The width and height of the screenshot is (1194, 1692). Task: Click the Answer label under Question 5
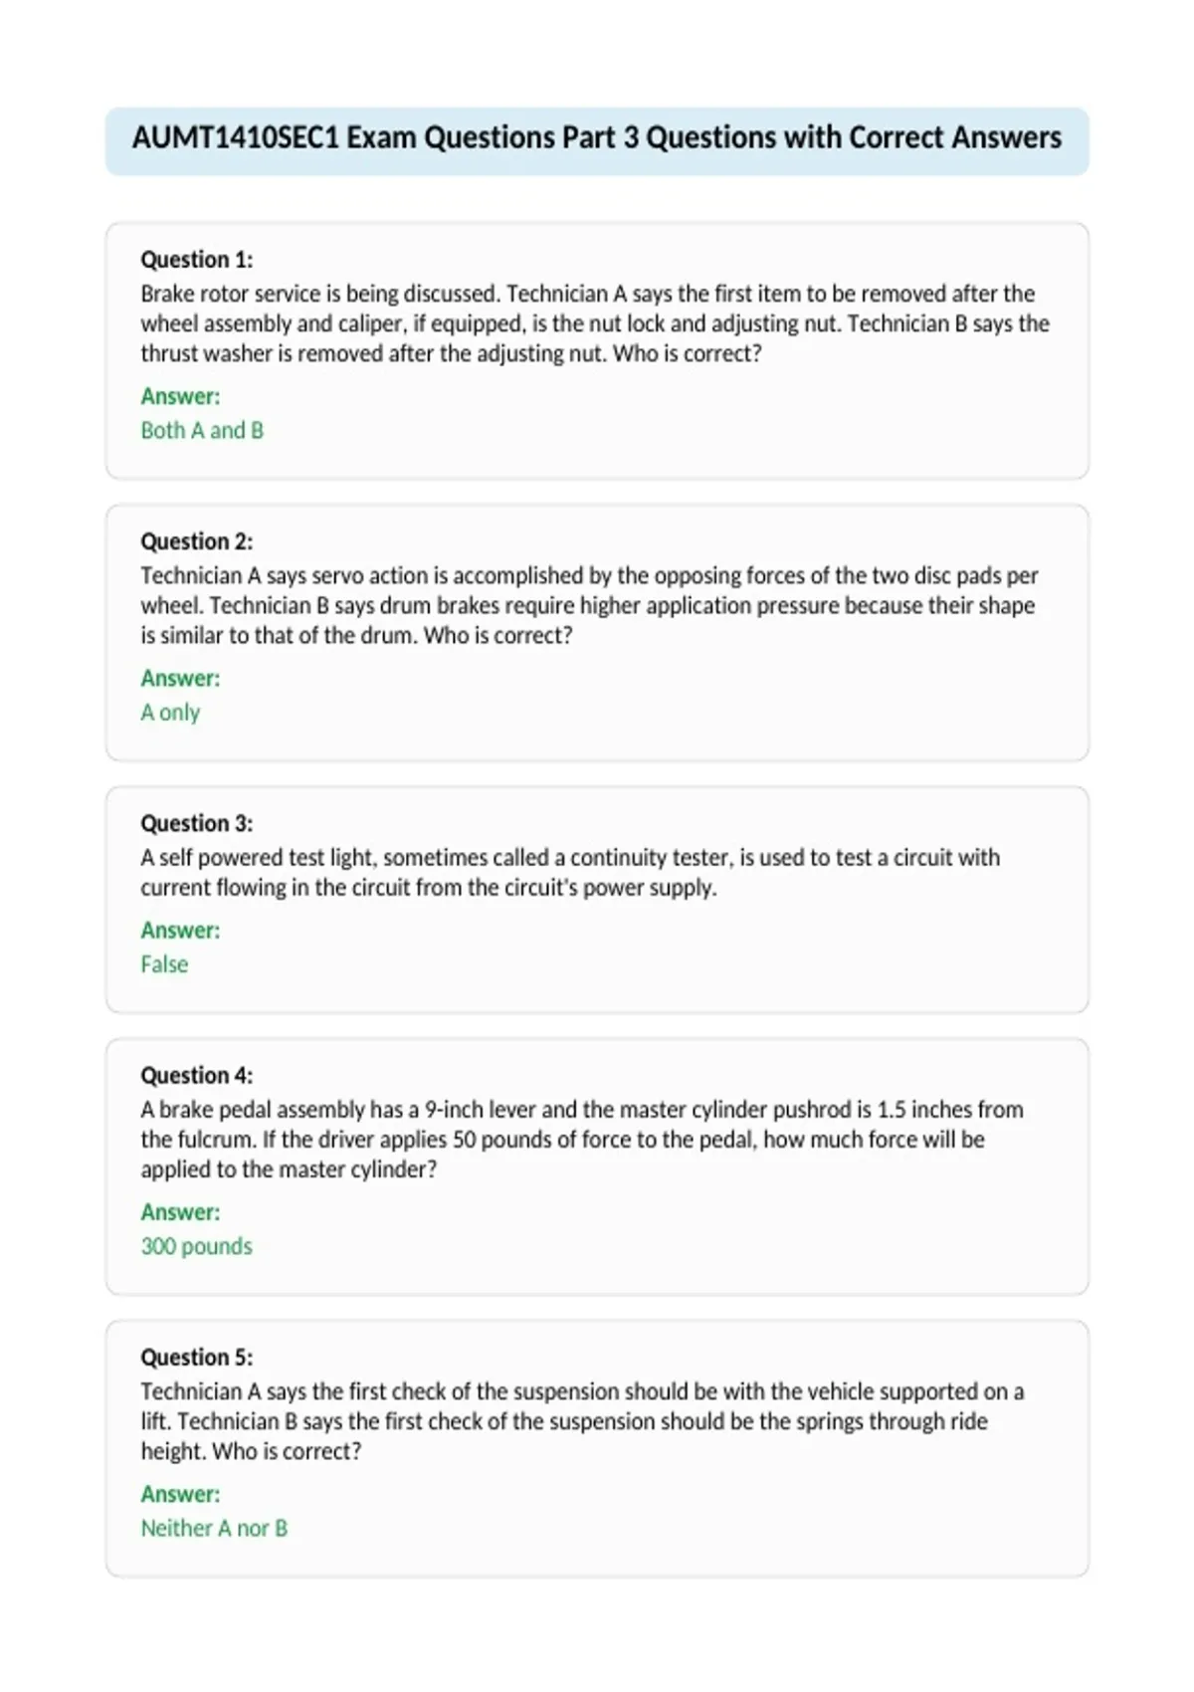(180, 1494)
